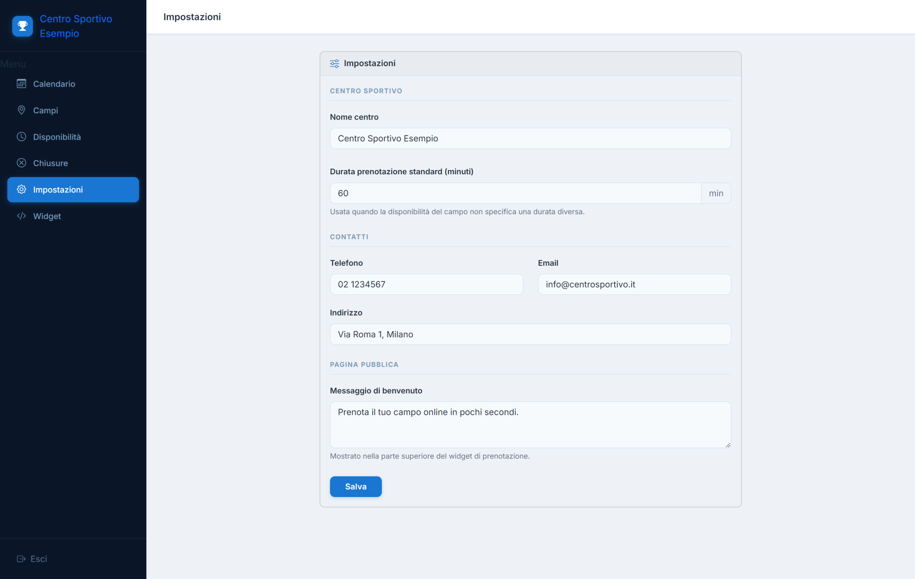Open the Widget code brackets icon
This screenshot has height=579, width=915.
[x=21, y=216]
